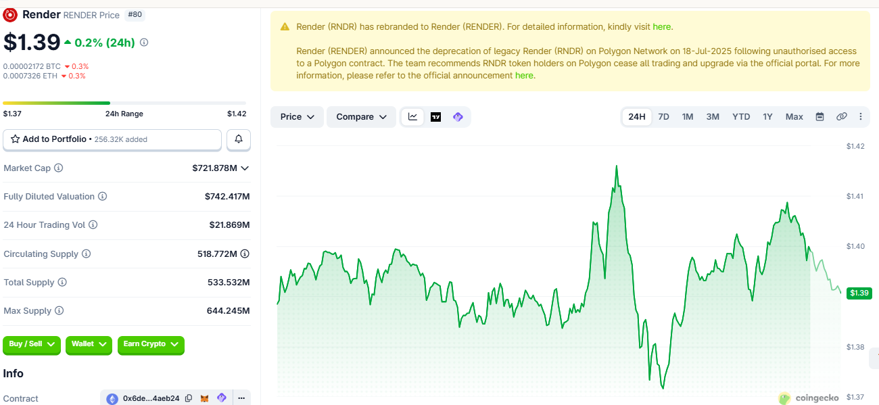Image resolution: width=879 pixels, height=405 pixels.
Task: Click the $1.42 range high value under 24h bar
Action: click(237, 114)
